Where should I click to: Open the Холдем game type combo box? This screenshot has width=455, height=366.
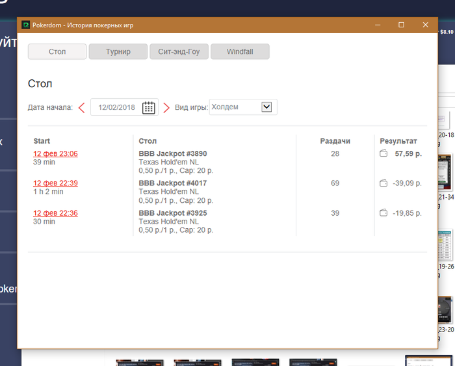point(243,107)
